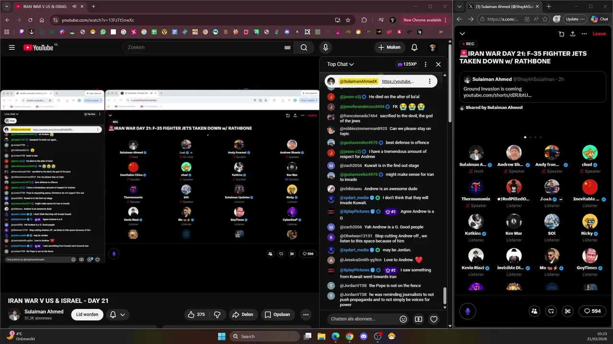
Task: Open a new tab in YouTube window
Action: (93, 7)
